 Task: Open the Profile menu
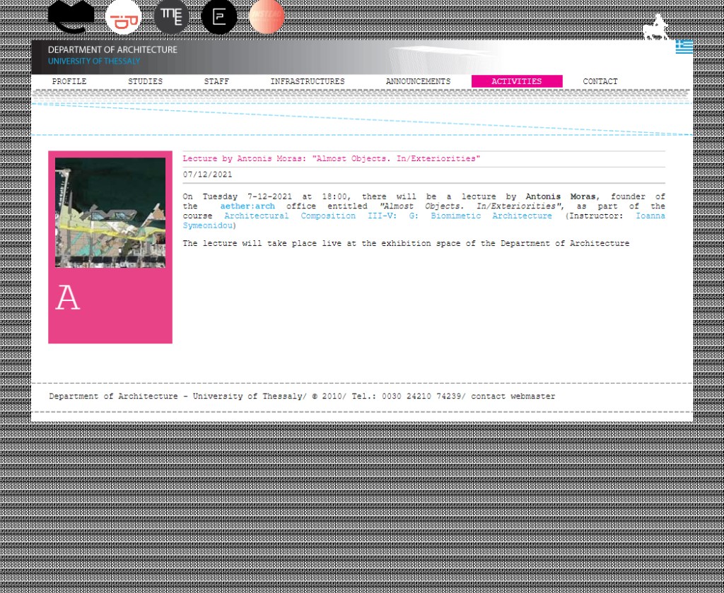click(x=69, y=82)
